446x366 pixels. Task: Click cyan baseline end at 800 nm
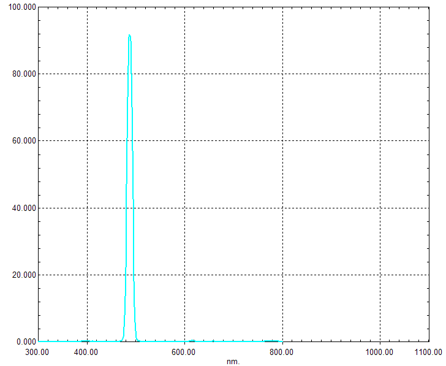point(282,341)
